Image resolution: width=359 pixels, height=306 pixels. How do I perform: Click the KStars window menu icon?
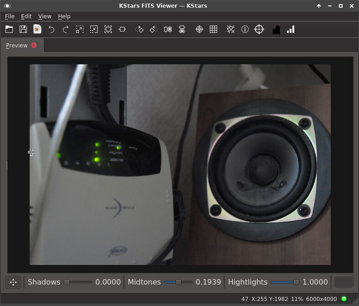pos(7,6)
